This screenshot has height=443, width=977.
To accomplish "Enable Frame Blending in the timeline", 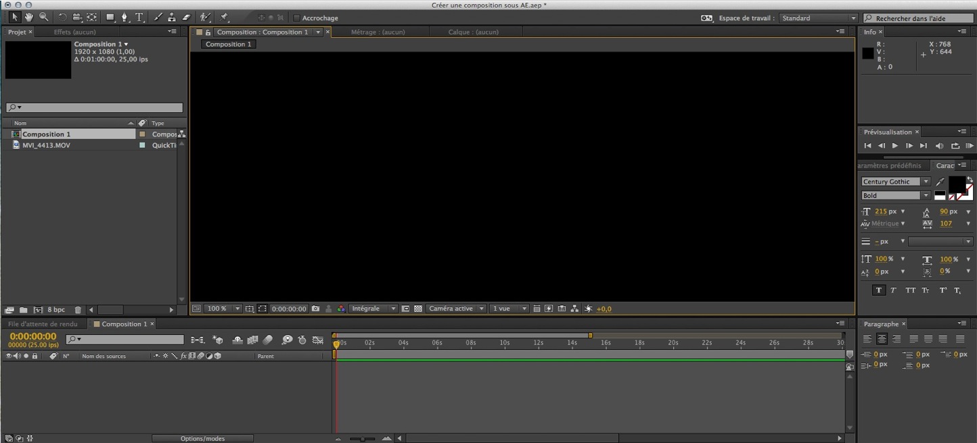I will [252, 340].
